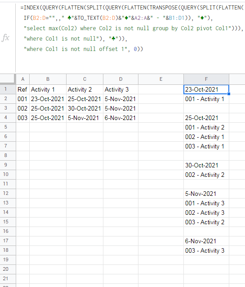Click inside the formula bar text
245x287 pixels.
click(130, 28)
